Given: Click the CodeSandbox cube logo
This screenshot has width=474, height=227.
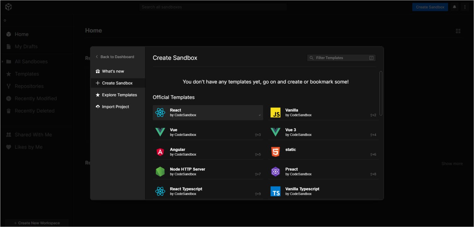Looking at the screenshot, I should click(x=9, y=7).
